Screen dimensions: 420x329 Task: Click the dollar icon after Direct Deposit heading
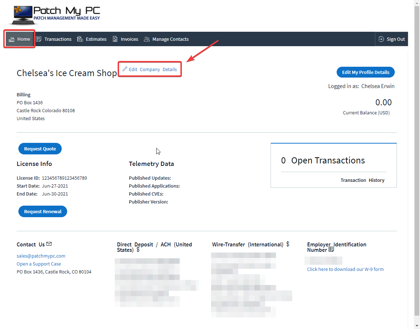click(x=138, y=250)
